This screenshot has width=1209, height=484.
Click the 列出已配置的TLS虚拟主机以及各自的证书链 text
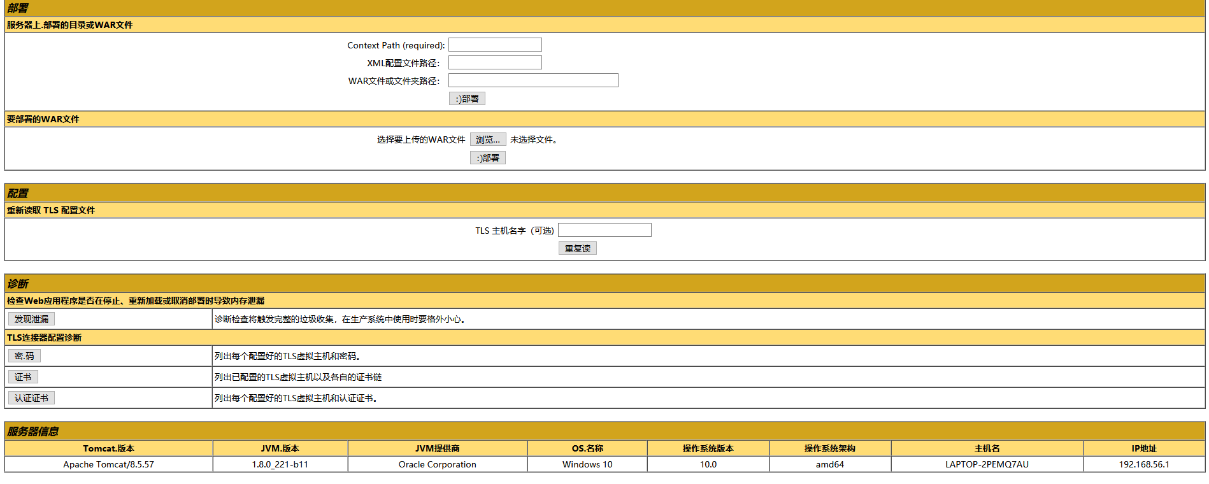point(298,377)
